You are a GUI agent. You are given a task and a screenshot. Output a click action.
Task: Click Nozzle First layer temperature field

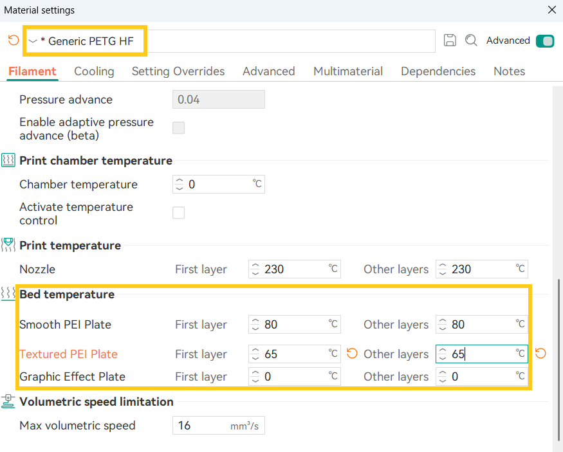pos(295,269)
